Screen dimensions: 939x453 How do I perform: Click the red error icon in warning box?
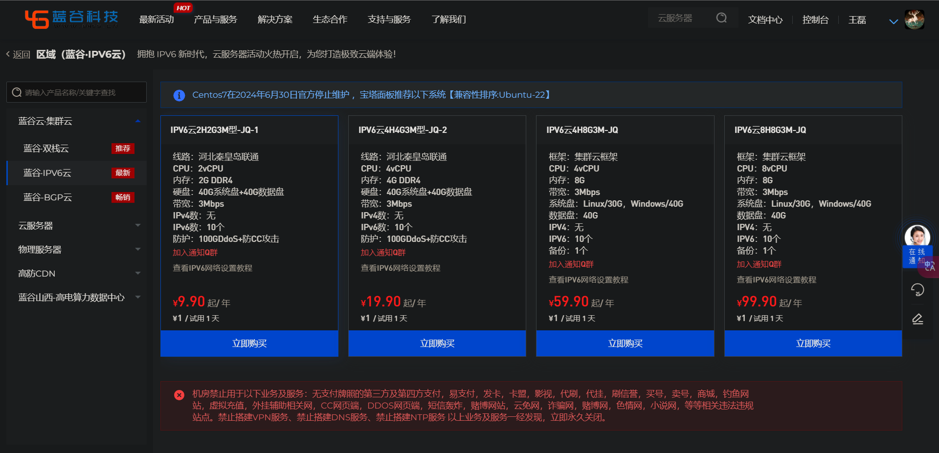click(x=179, y=395)
